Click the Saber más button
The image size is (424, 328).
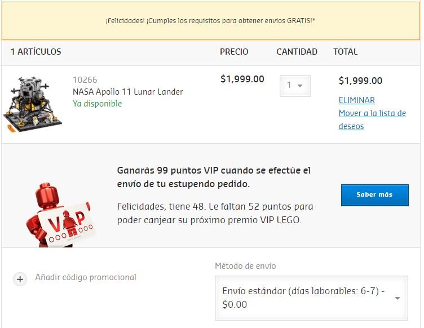[x=375, y=195]
